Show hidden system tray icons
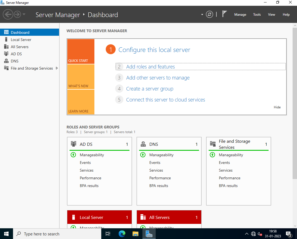The height and width of the screenshot is (239, 297). click(x=246, y=234)
